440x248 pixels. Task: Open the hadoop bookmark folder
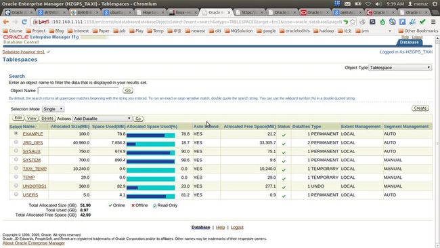tap(324, 31)
